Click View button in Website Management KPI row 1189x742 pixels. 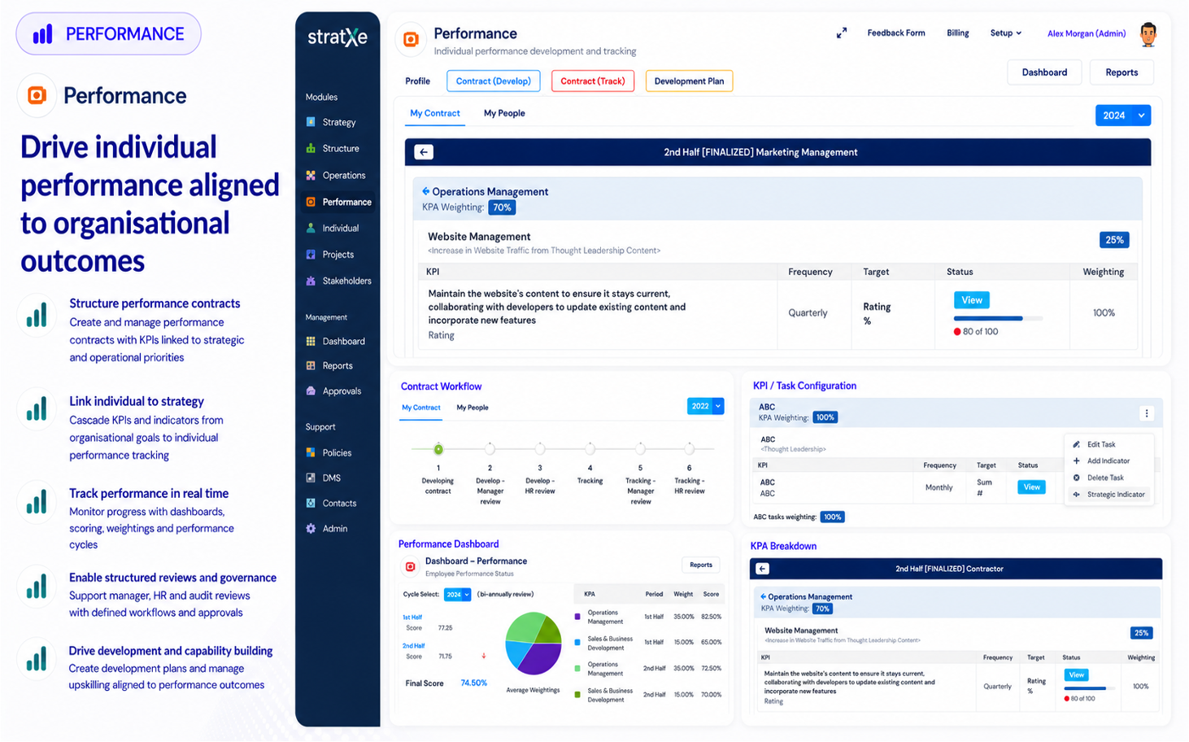[972, 300]
